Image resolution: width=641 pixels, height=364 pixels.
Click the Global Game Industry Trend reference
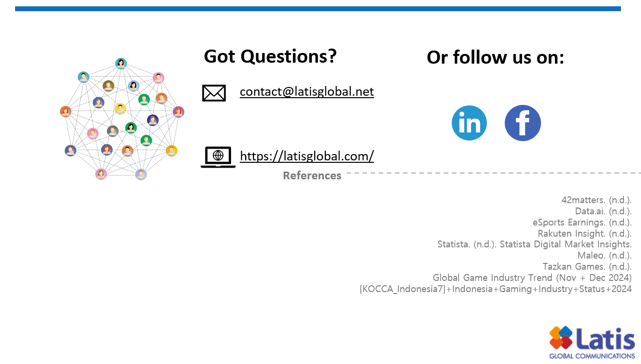tap(532, 278)
